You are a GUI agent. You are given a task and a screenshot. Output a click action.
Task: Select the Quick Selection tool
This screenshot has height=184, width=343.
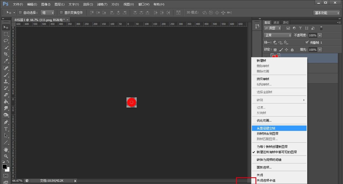(x=6, y=47)
